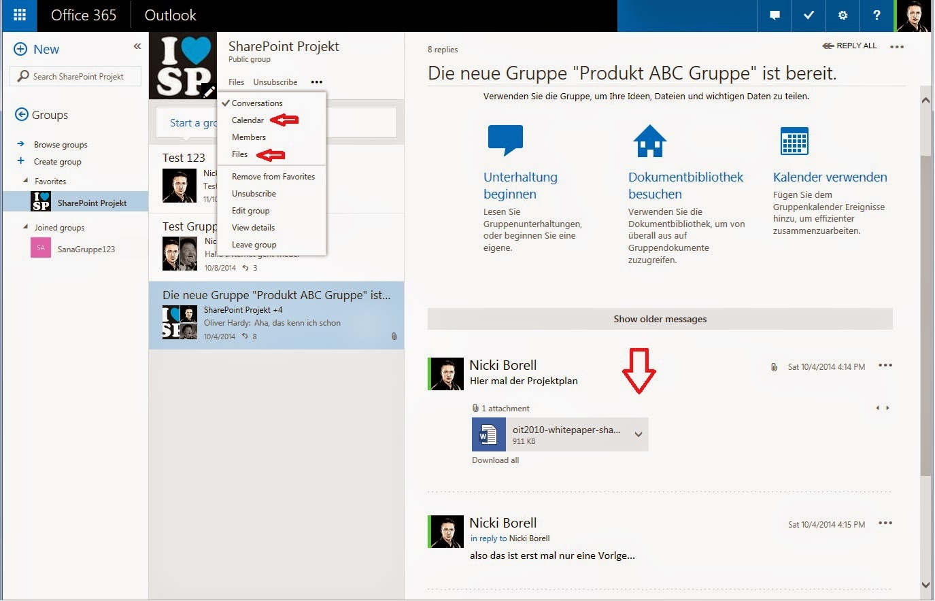Select Members in the dropdown menu

(x=249, y=137)
